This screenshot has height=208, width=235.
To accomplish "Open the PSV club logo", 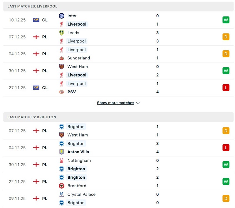I will pyautogui.click(x=62, y=92).
